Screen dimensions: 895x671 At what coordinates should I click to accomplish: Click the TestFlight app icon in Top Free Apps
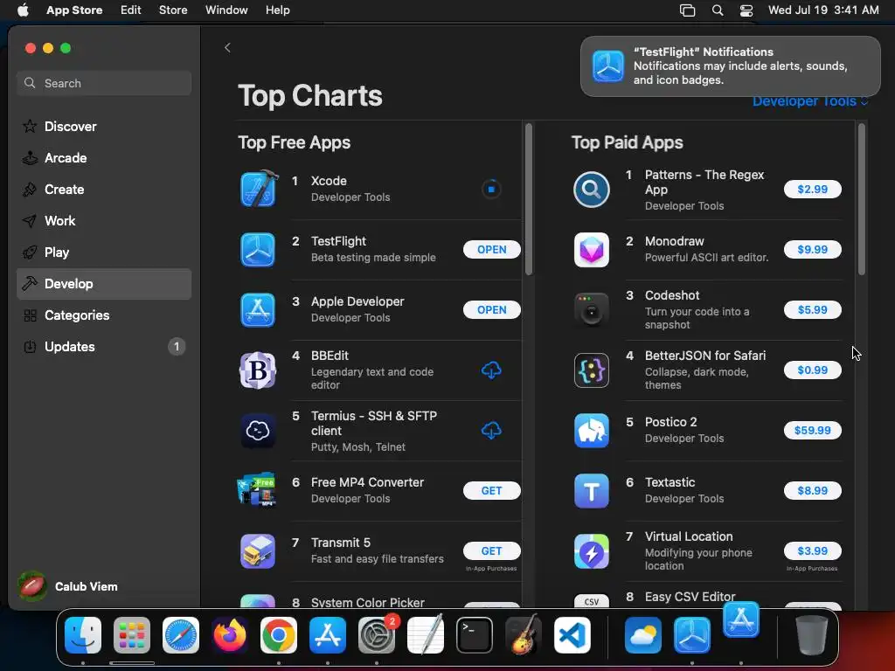point(258,250)
